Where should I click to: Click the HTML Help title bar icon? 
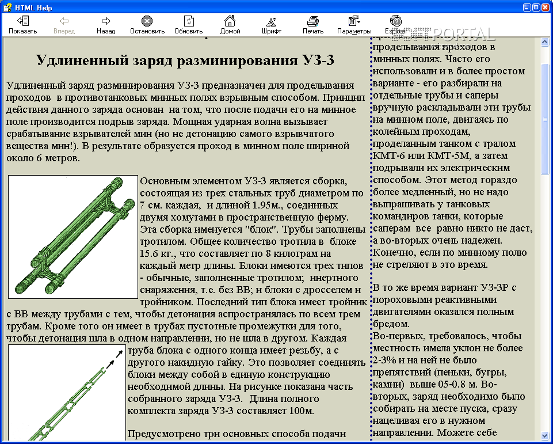tap(7, 7)
